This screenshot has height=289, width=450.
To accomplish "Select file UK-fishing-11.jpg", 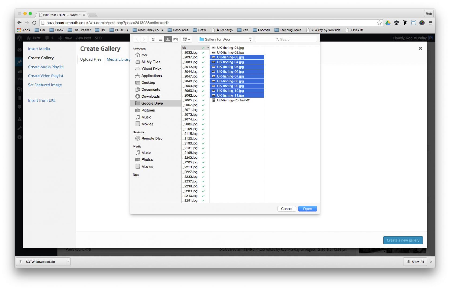I will point(237,96).
